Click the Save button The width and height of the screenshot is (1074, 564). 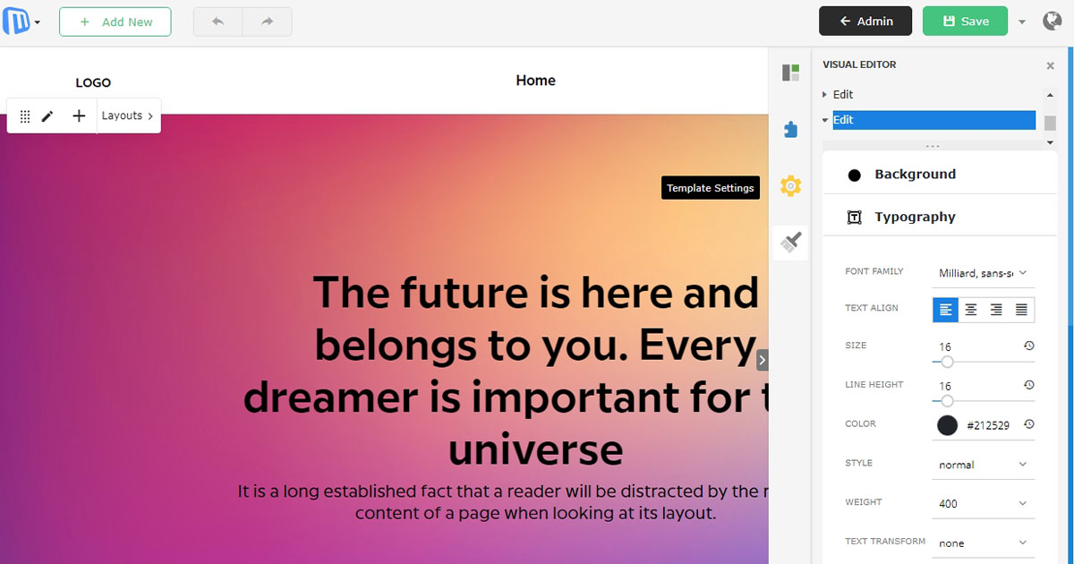tap(965, 21)
